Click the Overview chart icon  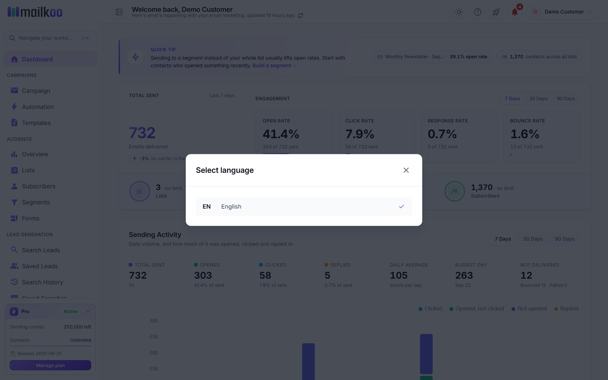[x=14, y=154]
